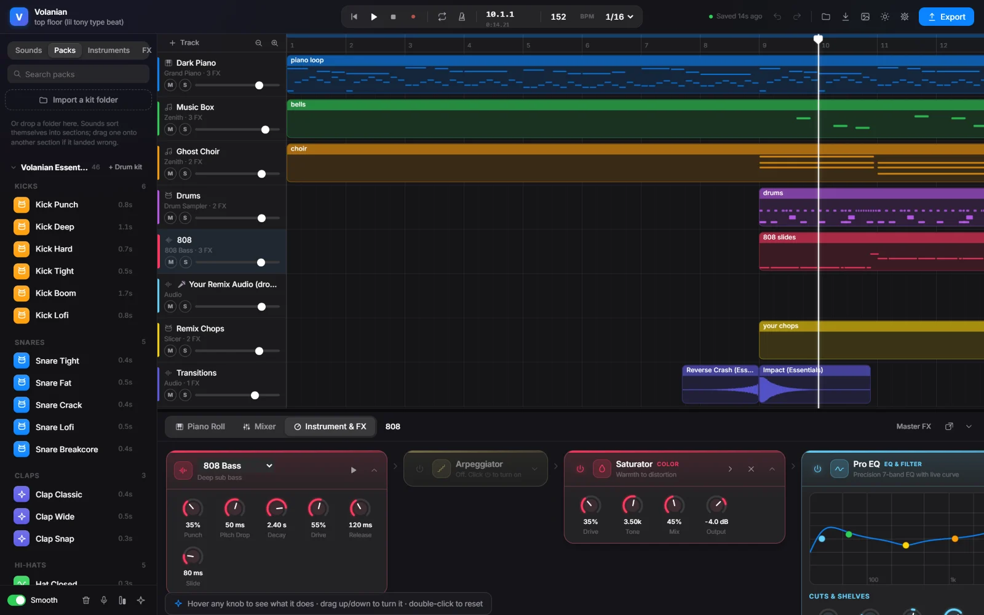Expand the Arpeggiator card chevron
984x615 pixels.
coord(534,469)
